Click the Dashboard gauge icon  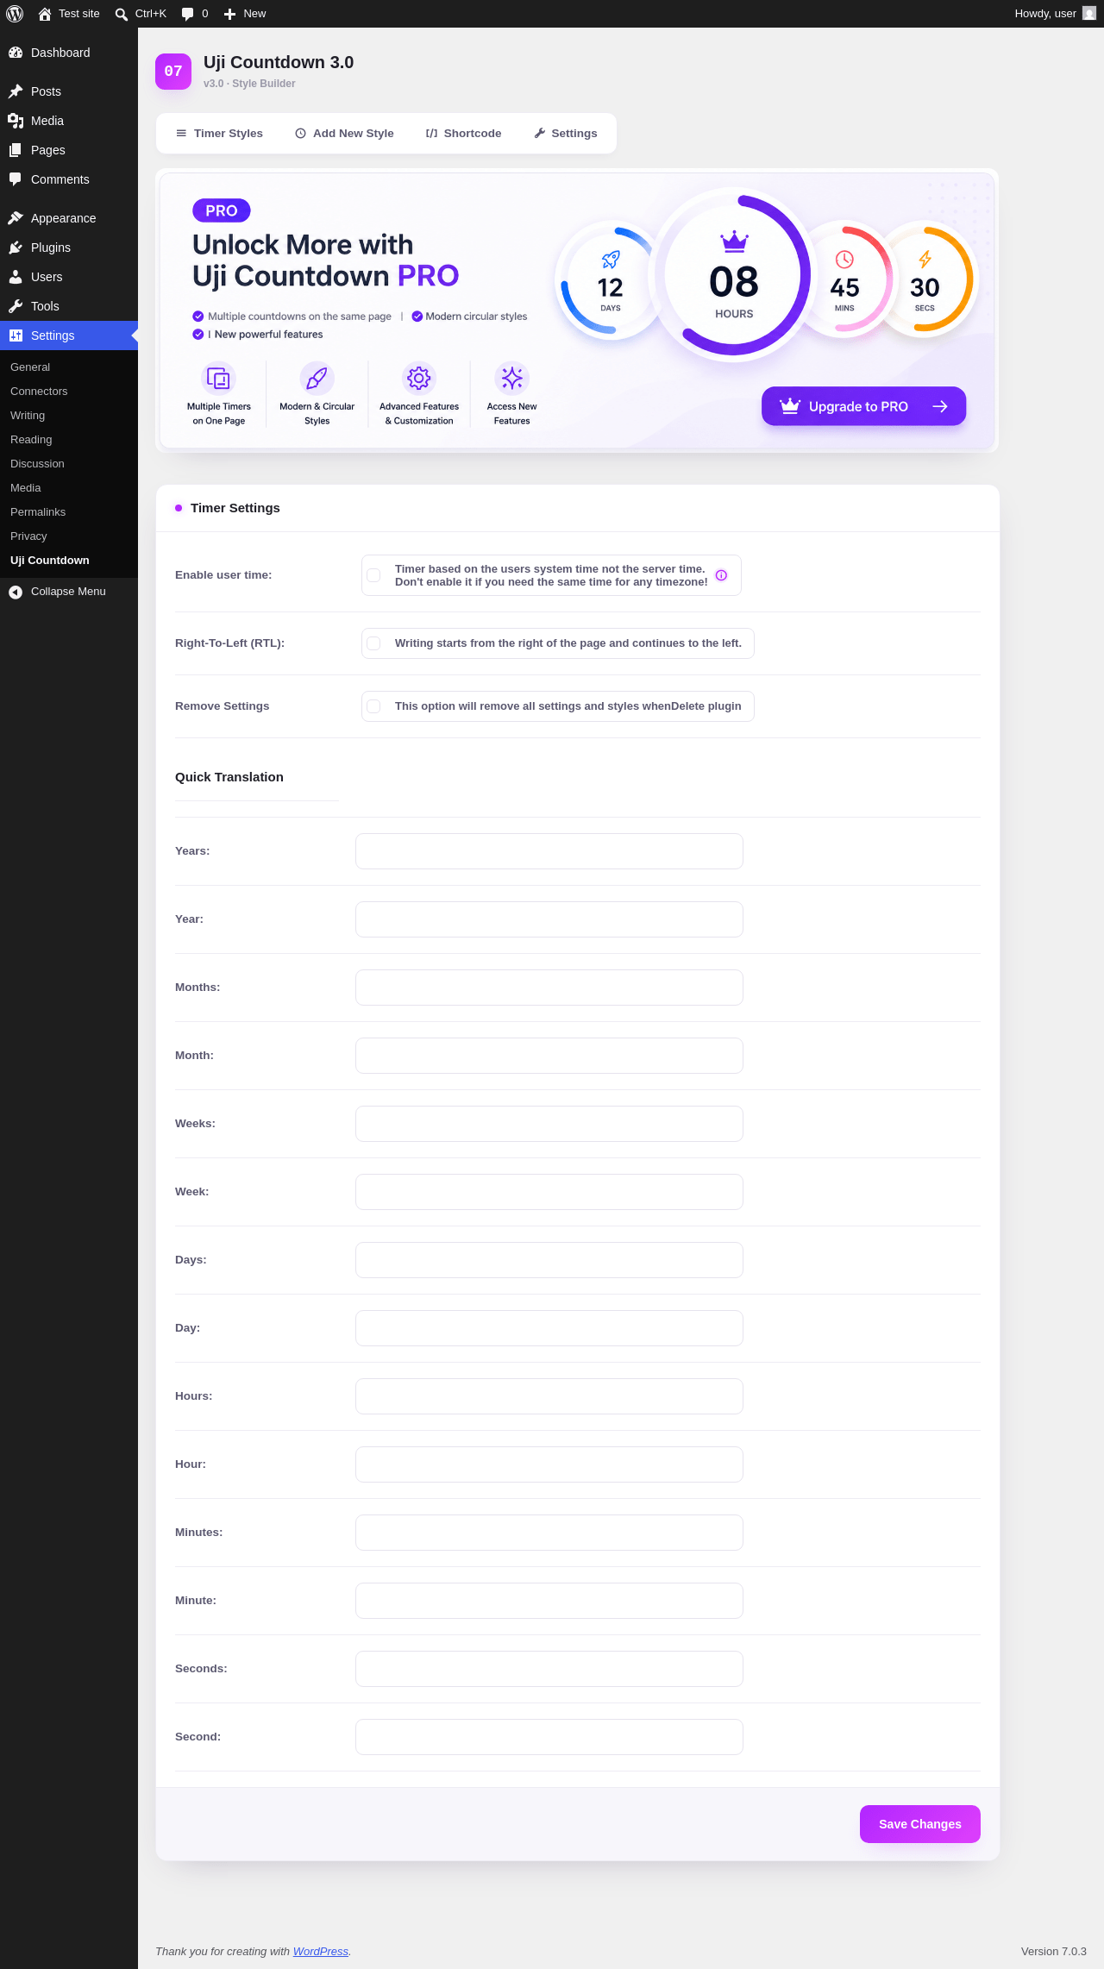16,53
